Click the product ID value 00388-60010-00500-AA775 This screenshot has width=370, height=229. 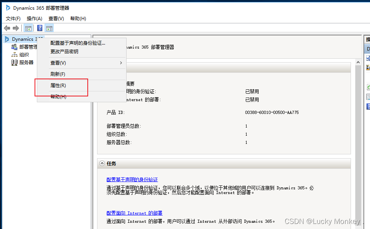coord(272,112)
